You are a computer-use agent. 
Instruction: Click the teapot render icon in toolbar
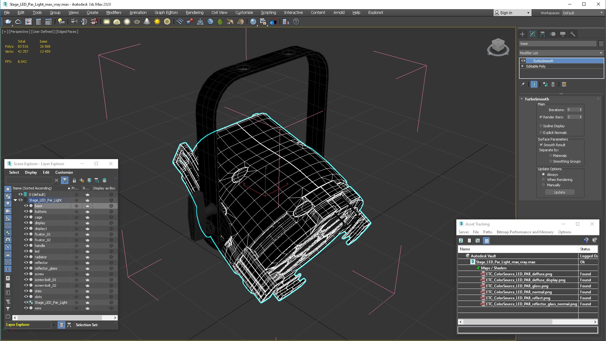click(x=8, y=22)
